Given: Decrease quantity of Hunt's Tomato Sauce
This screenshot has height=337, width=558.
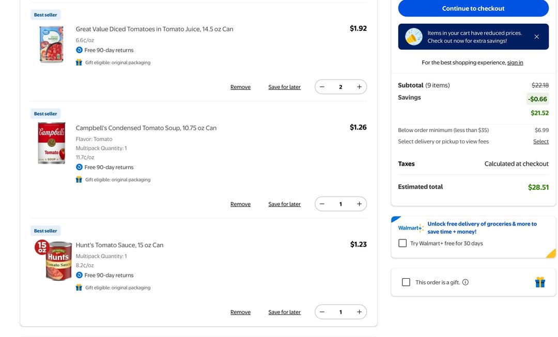Looking at the screenshot, I should [x=322, y=312].
